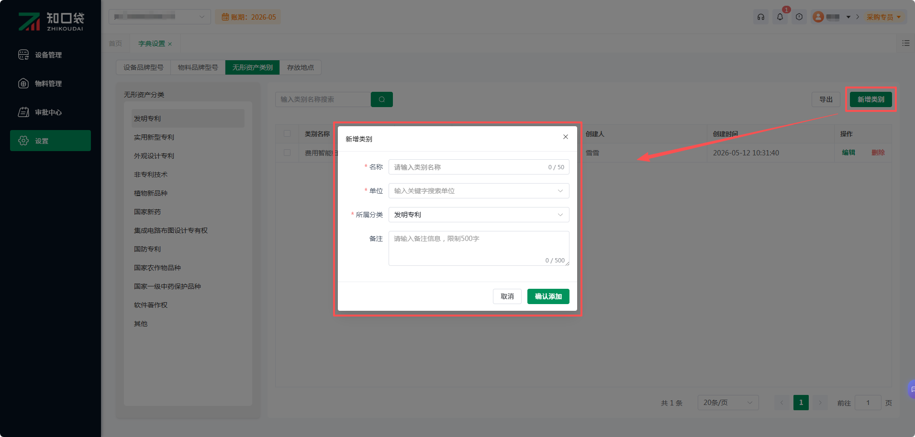Select 外观设计专利 in category list
This screenshot has height=437, width=915.
pyautogui.click(x=188, y=156)
